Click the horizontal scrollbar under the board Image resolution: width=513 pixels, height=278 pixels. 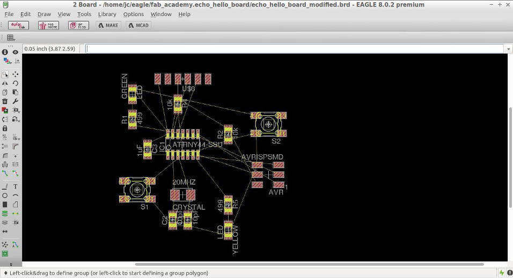click(309, 264)
